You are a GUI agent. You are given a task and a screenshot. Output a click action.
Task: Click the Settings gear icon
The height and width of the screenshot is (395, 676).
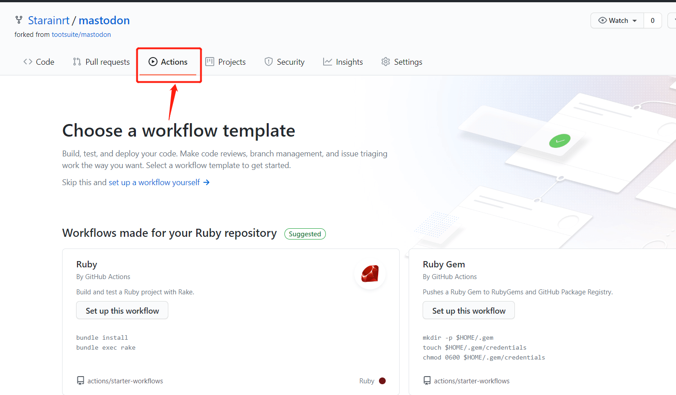pos(386,62)
